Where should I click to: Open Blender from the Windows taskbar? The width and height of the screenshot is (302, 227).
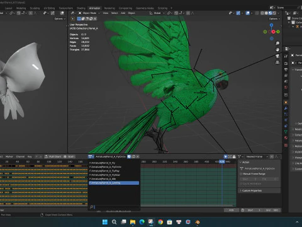pyautogui.click(x=198, y=222)
